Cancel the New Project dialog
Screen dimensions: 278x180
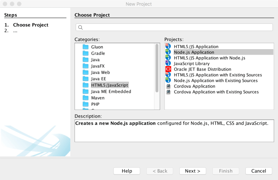pos(259,171)
